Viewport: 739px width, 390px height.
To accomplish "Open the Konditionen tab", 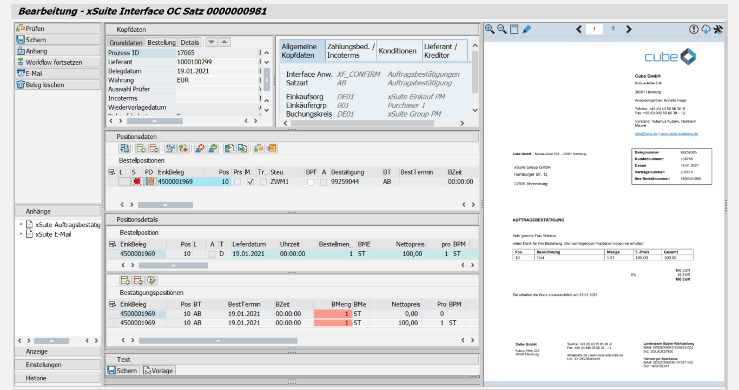I will [x=399, y=51].
